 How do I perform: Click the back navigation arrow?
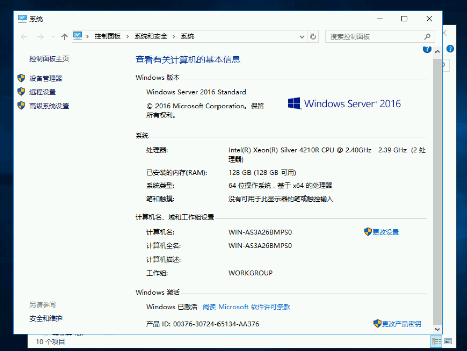24,37
